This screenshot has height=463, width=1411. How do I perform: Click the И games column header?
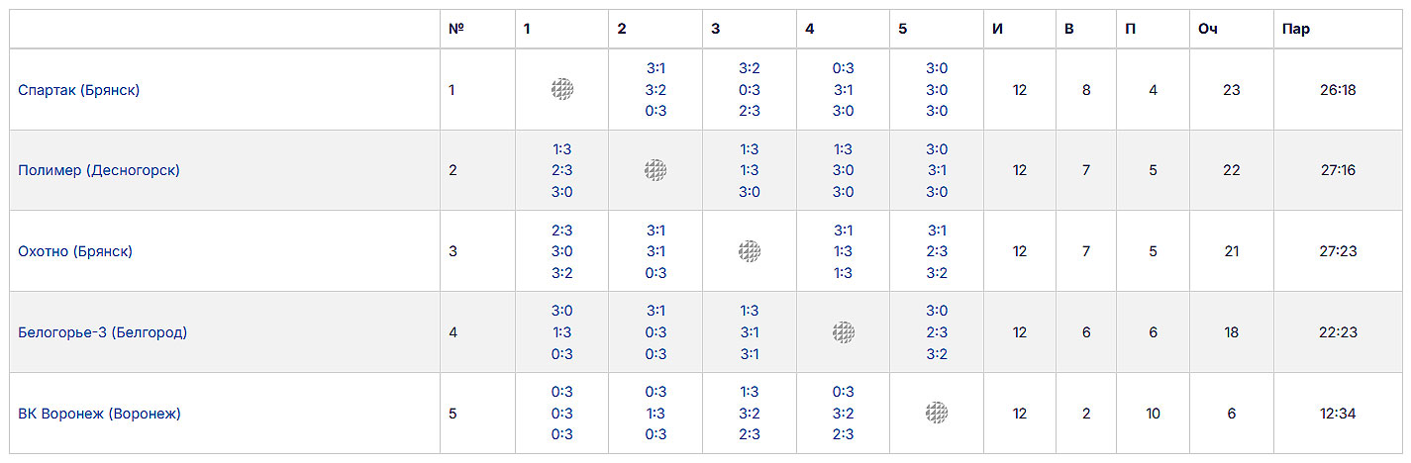[x=997, y=29]
